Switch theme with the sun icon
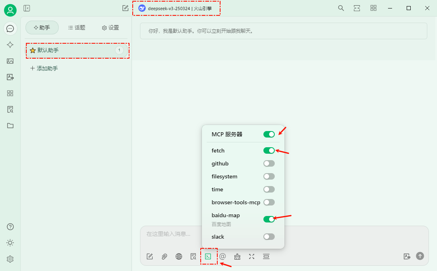The width and height of the screenshot is (437, 271). (x=10, y=243)
